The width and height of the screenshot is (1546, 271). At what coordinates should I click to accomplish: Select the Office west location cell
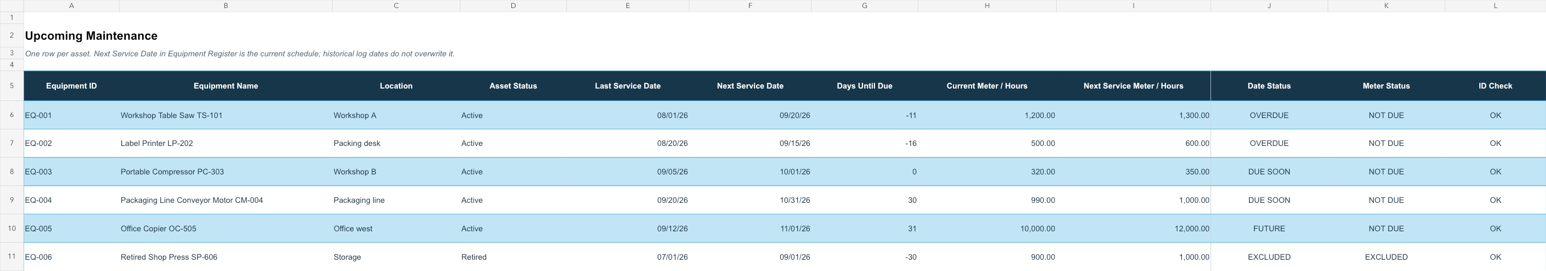[x=396, y=229]
